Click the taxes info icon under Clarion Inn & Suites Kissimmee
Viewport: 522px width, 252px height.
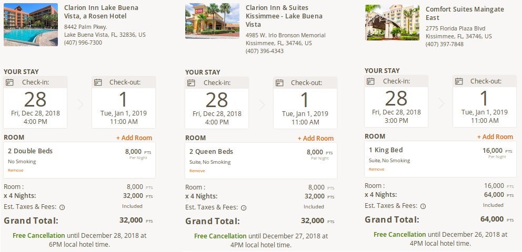(x=244, y=207)
